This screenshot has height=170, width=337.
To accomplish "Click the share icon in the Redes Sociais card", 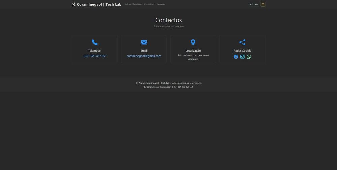I will [x=242, y=42].
